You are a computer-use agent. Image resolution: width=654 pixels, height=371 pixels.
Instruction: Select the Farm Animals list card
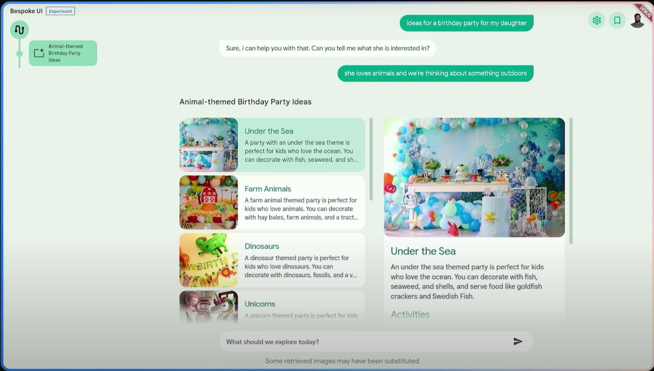point(301,203)
